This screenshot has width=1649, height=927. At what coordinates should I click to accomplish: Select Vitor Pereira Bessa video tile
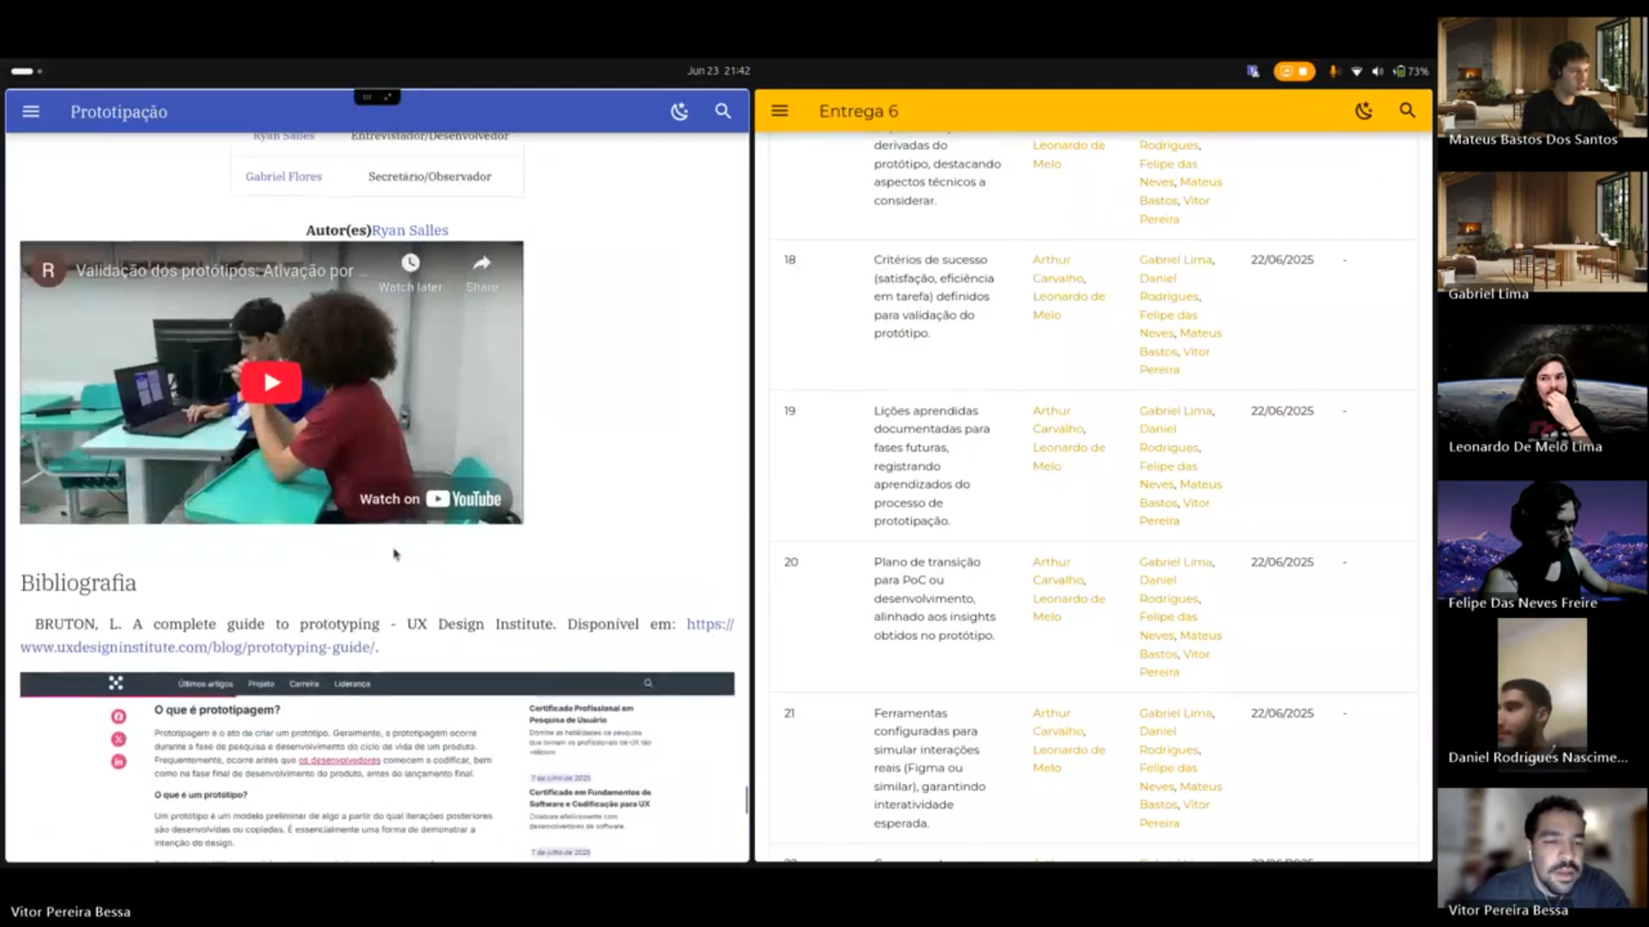(1543, 854)
